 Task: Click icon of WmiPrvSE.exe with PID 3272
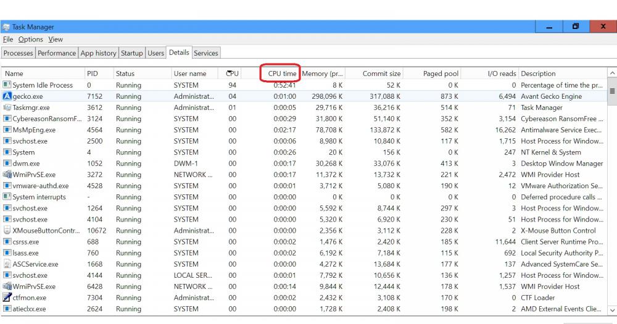tap(7, 175)
